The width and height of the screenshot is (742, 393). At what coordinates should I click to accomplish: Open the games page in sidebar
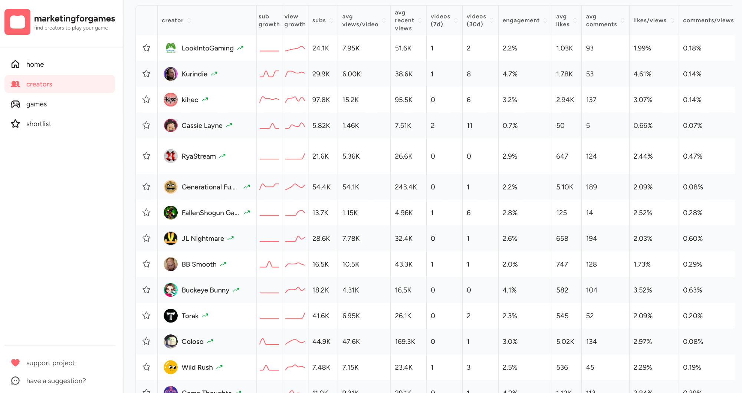click(x=36, y=104)
